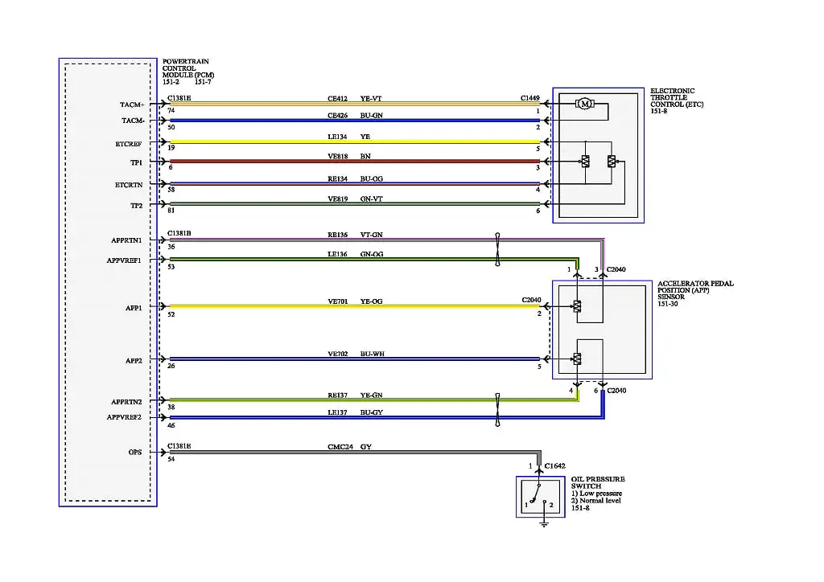
Task: Click the OPS pin label
Action: tap(135, 452)
